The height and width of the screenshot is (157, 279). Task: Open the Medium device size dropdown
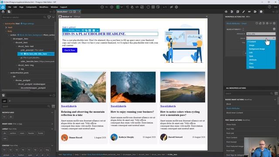coord(65,17)
